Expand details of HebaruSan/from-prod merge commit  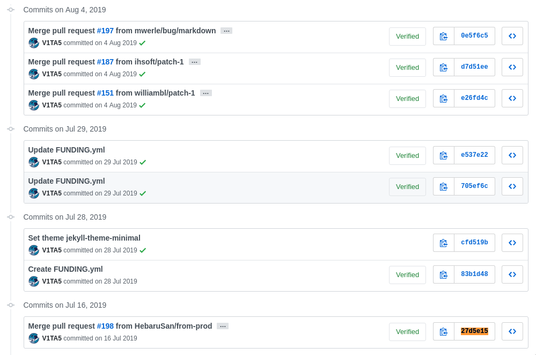[223, 326]
